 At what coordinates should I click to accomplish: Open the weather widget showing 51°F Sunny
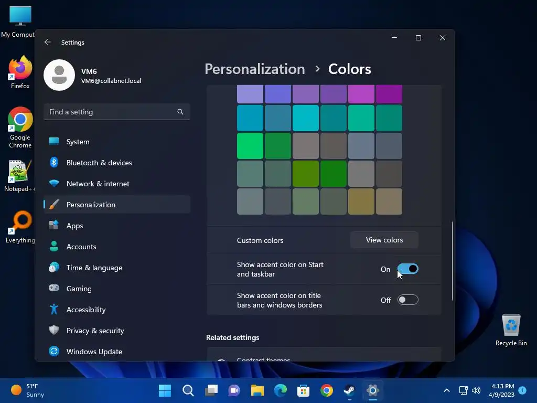click(27, 390)
